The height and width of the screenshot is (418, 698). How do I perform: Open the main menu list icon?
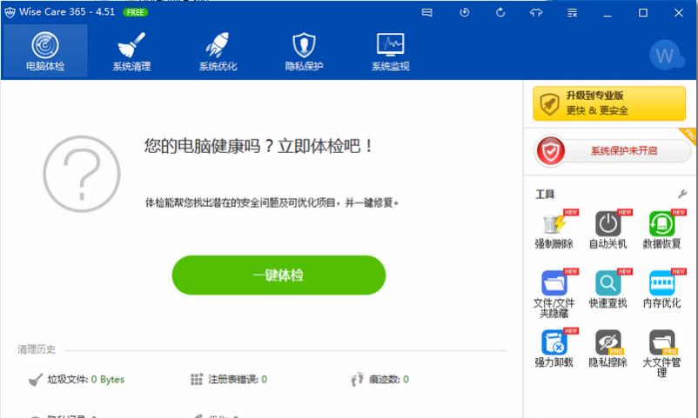[x=572, y=12]
